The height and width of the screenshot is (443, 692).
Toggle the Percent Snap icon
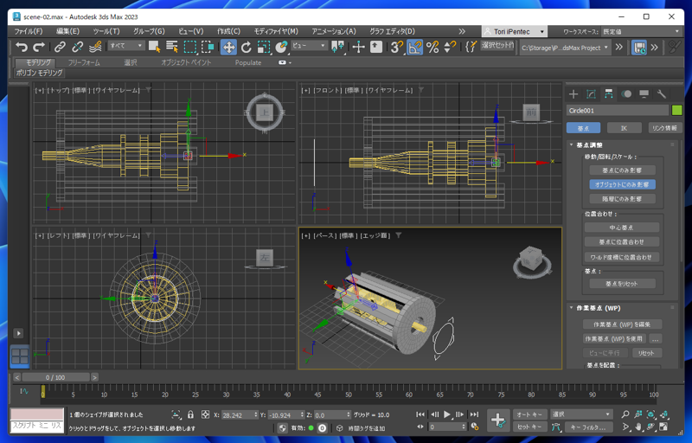(x=432, y=47)
